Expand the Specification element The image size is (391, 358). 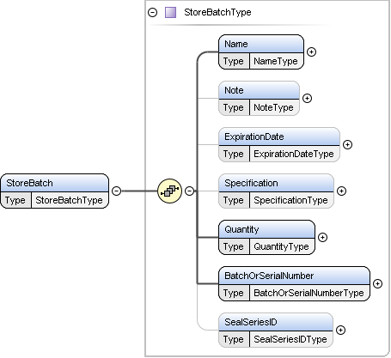341,191
